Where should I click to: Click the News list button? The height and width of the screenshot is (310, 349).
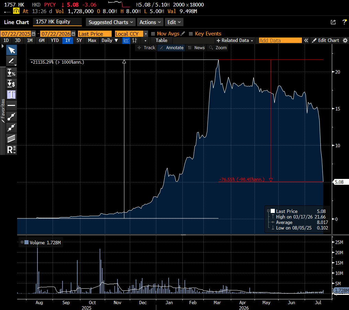click(196, 48)
